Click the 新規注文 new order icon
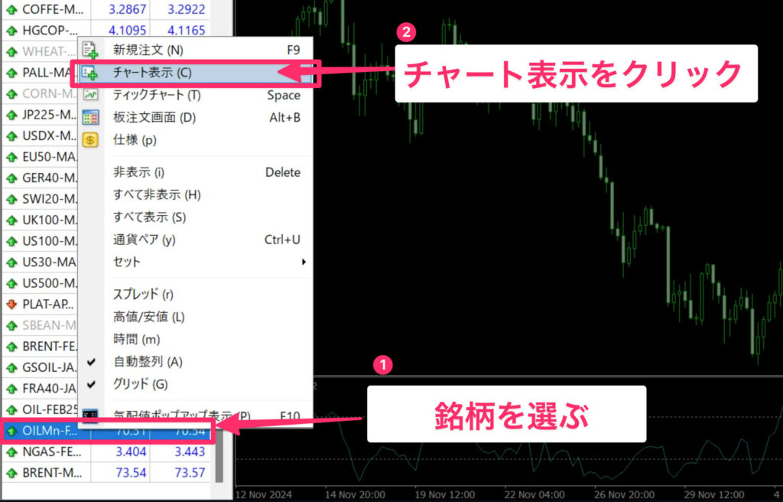This screenshot has height=502, width=783. 90,49
